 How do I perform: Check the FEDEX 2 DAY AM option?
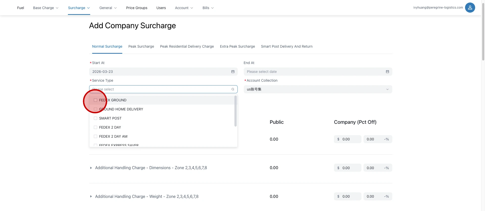(x=95, y=136)
